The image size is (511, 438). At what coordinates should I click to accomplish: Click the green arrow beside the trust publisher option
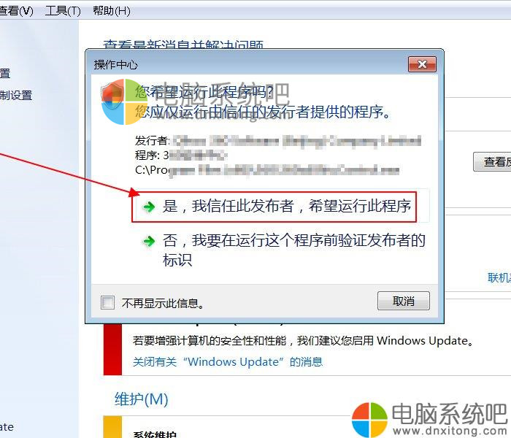149,207
